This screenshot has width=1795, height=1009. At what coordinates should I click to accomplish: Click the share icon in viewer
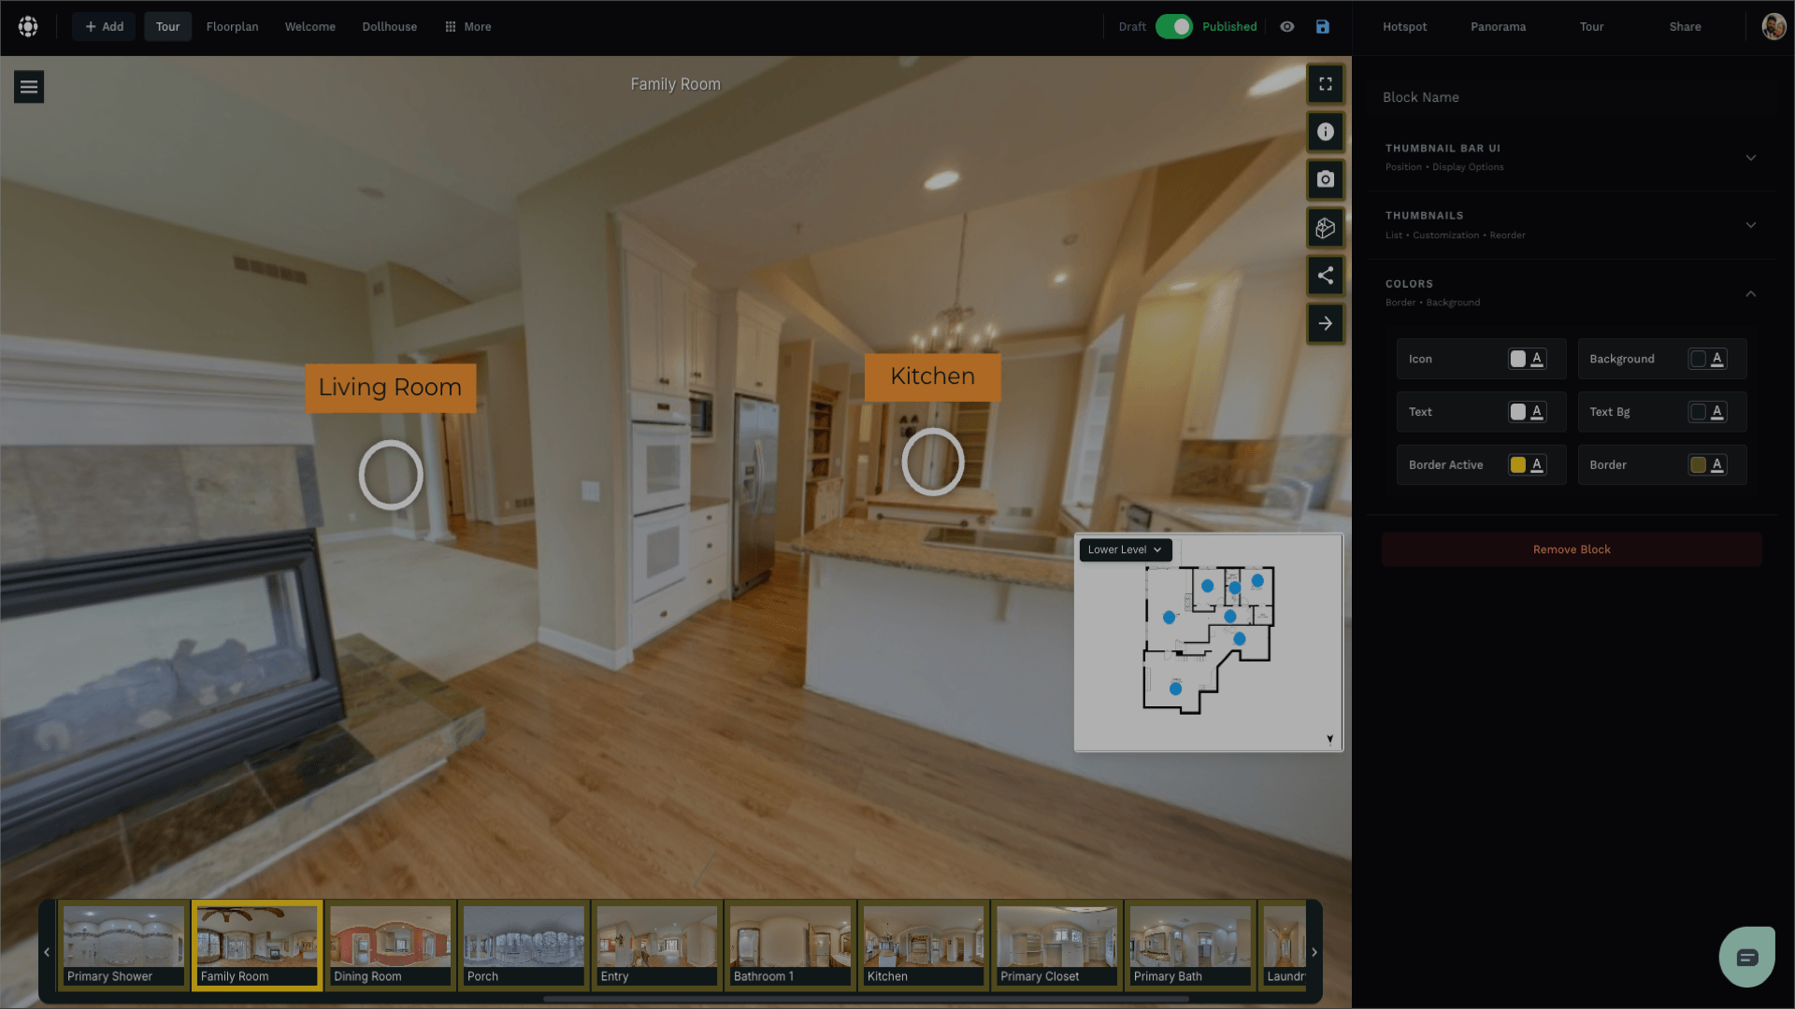coord(1326,276)
